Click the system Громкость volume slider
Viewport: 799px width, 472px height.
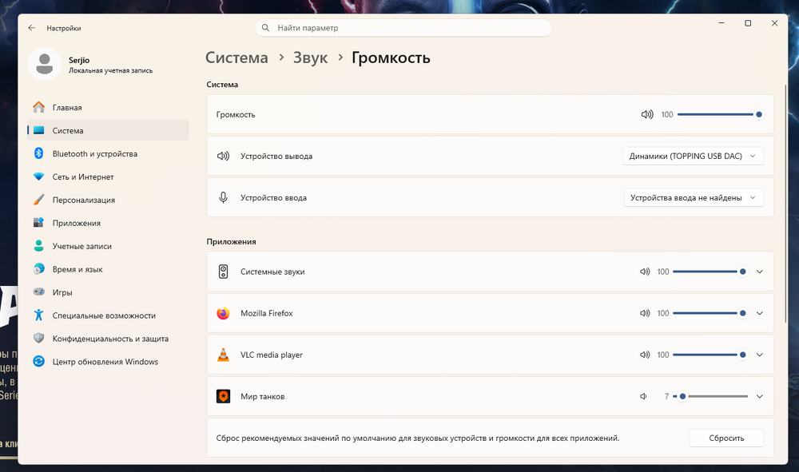tap(720, 114)
